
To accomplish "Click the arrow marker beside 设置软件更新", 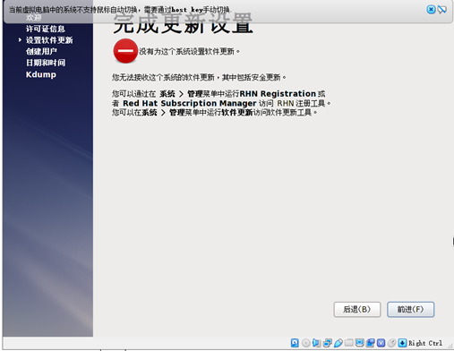I will pyautogui.click(x=20, y=39).
